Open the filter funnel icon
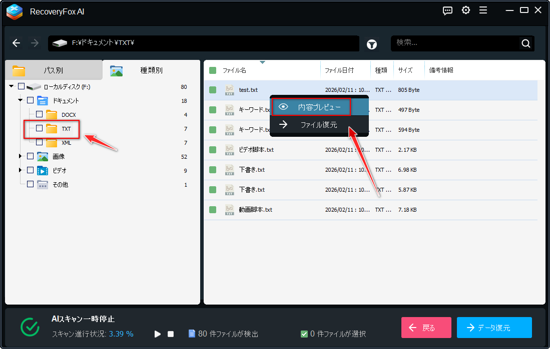 coord(372,44)
